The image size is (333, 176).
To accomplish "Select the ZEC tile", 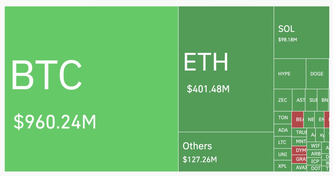I will click(283, 100).
